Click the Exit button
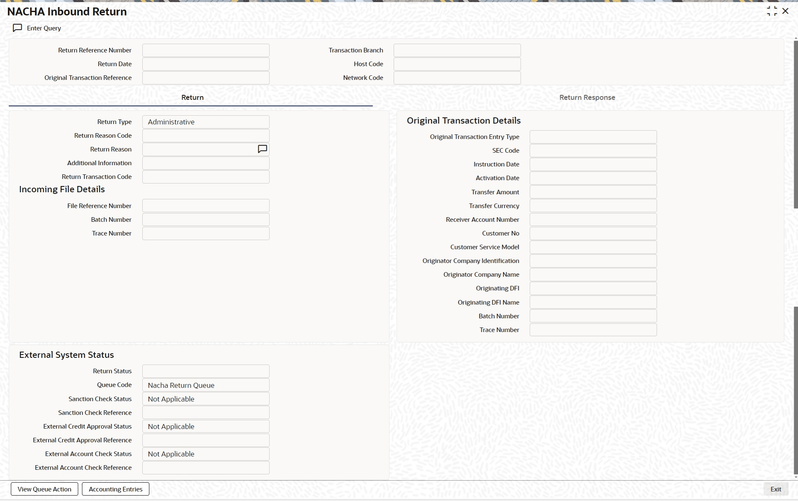Image resolution: width=798 pixels, height=501 pixels. [776, 489]
